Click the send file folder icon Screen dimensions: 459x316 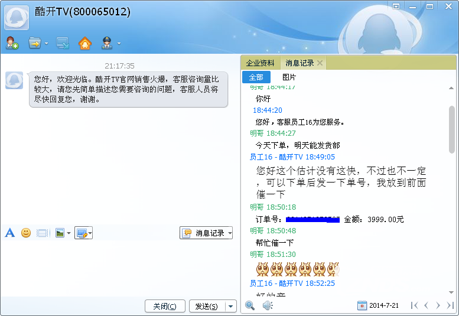pos(35,43)
